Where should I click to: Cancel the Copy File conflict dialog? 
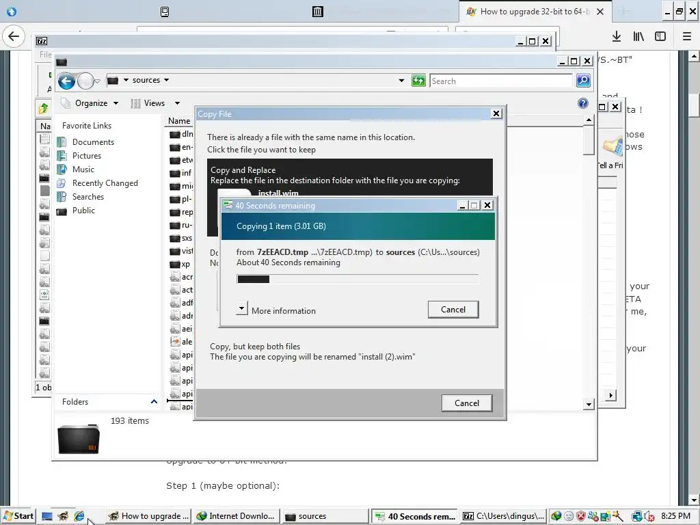click(467, 403)
